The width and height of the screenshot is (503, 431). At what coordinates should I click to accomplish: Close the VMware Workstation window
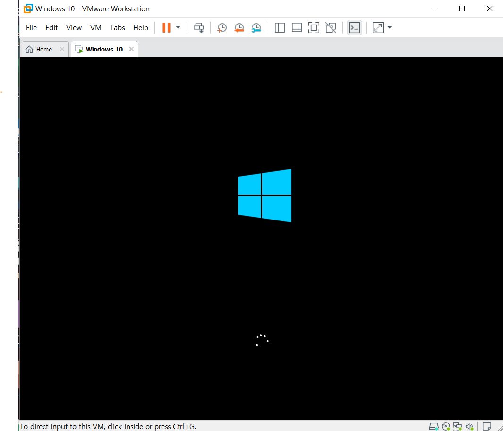(489, 8)
